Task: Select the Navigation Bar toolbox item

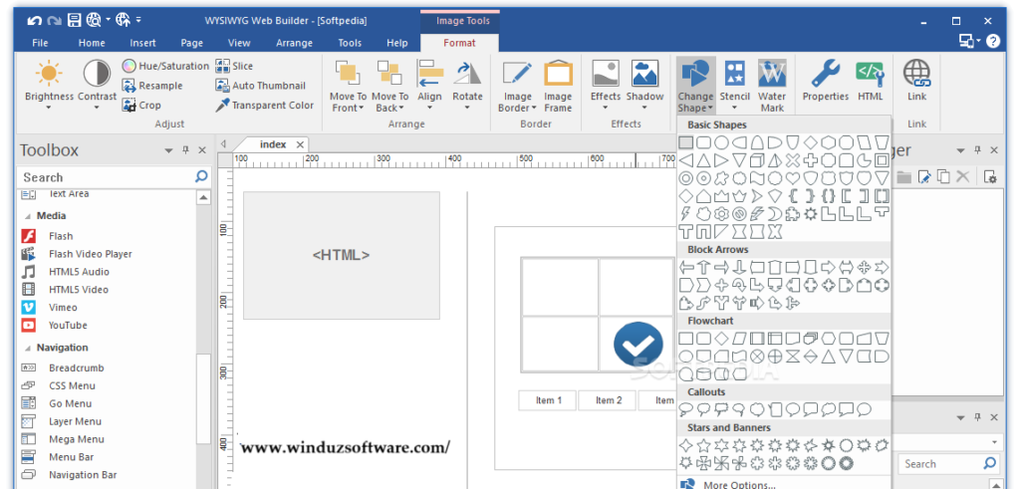Action: (69, 475)
